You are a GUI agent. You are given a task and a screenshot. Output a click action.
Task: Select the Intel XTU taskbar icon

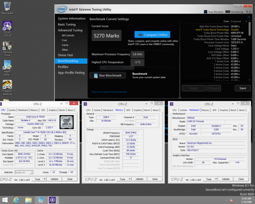tap(41, 200)
